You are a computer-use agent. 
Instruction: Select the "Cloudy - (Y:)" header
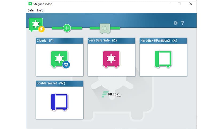pyautogui.click(x=59, y=41)
